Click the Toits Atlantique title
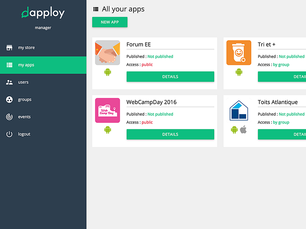Screen dimensions: 306x229 tap(278, 102)
